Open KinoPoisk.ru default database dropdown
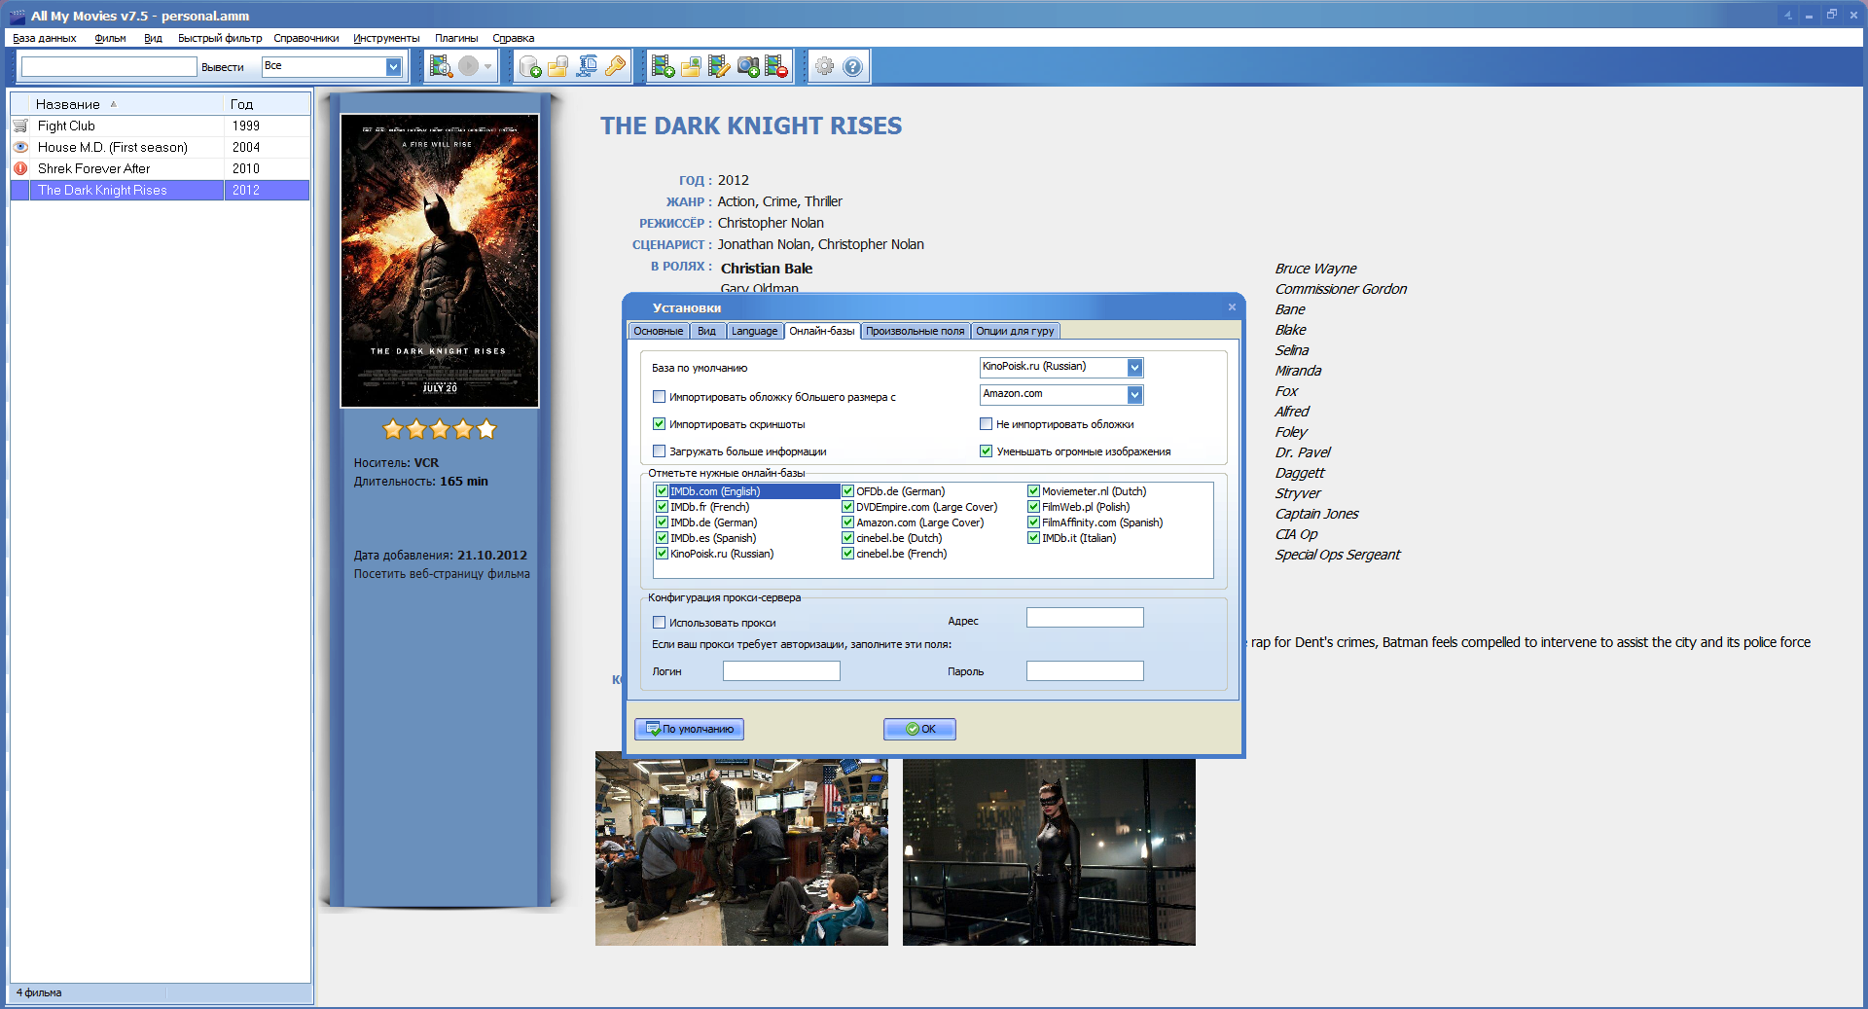The height and width of the screenshot is (1009, 1868). point(1134,367)
